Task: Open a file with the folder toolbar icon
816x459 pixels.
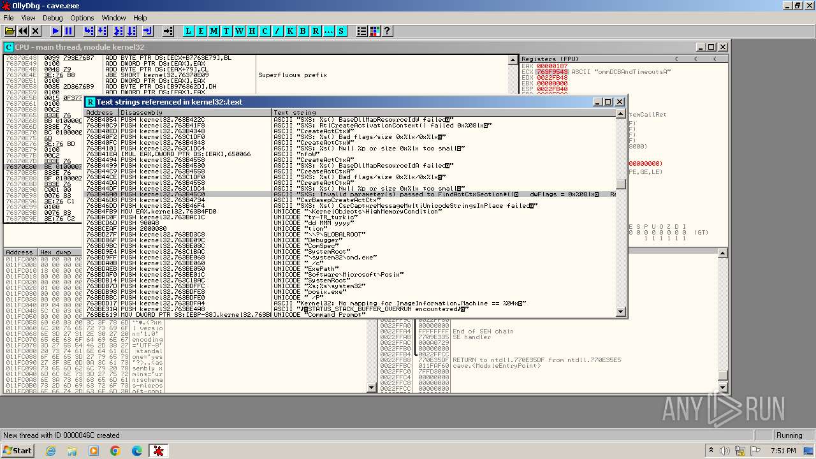Action: pos(9,31)
